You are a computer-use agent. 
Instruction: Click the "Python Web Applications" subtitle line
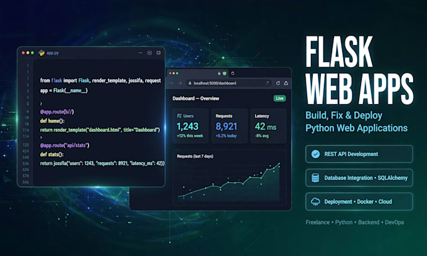click(357, 128)
